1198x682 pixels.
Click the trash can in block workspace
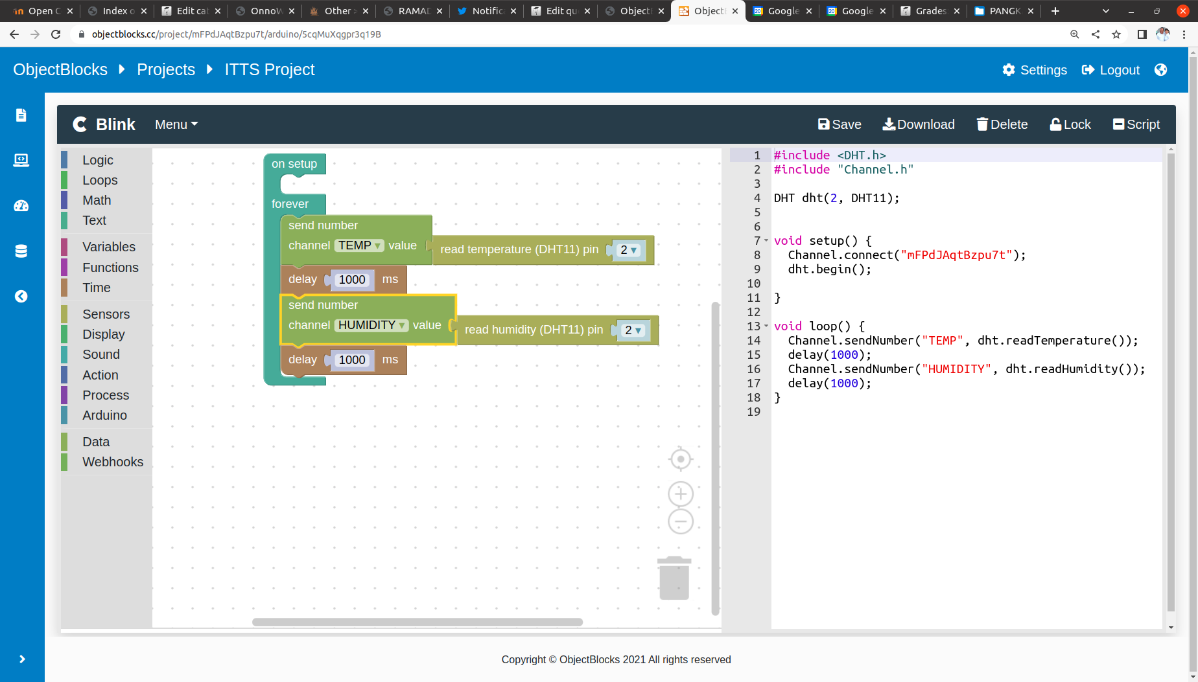point(674,578)
